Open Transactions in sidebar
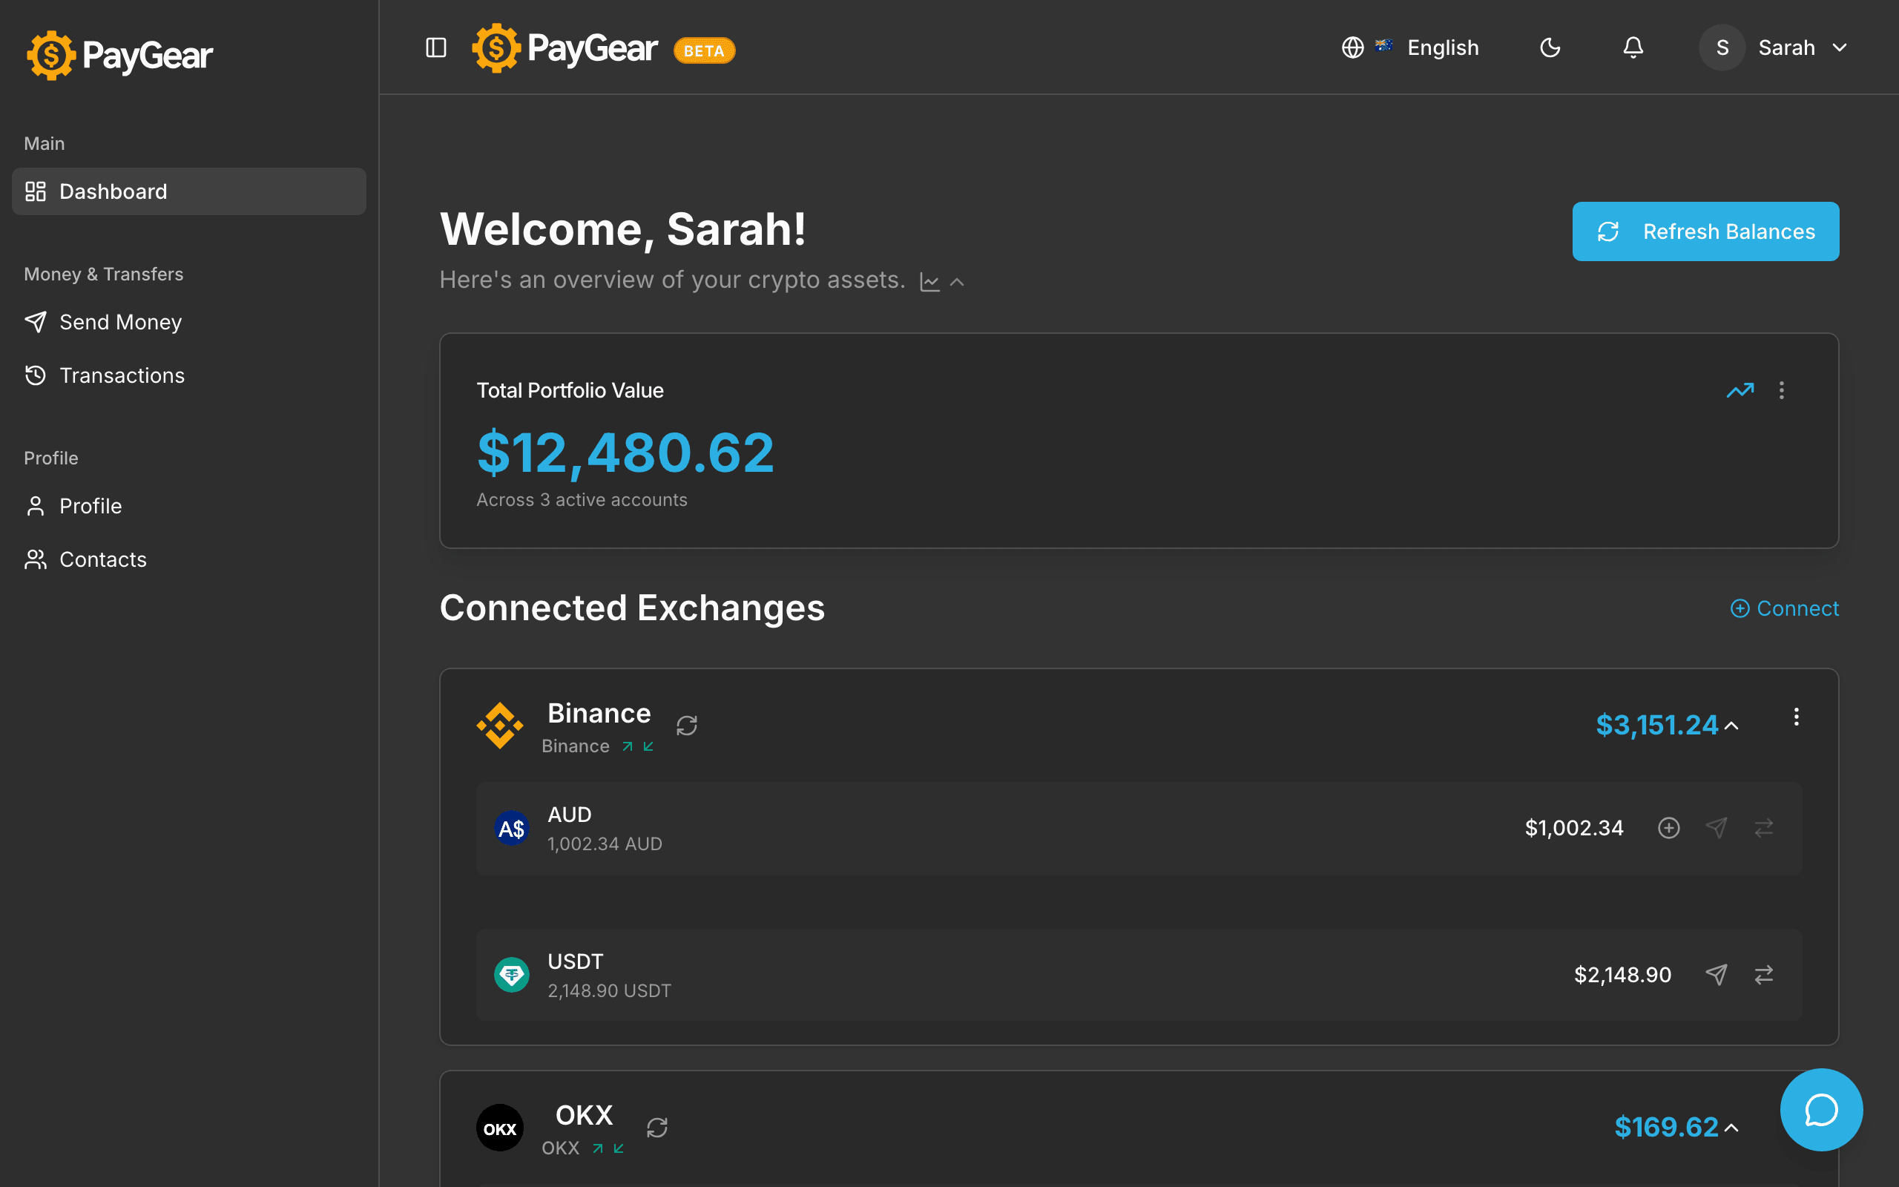The height and width of the screenshot is (1187, 1899). coord(189,375)
